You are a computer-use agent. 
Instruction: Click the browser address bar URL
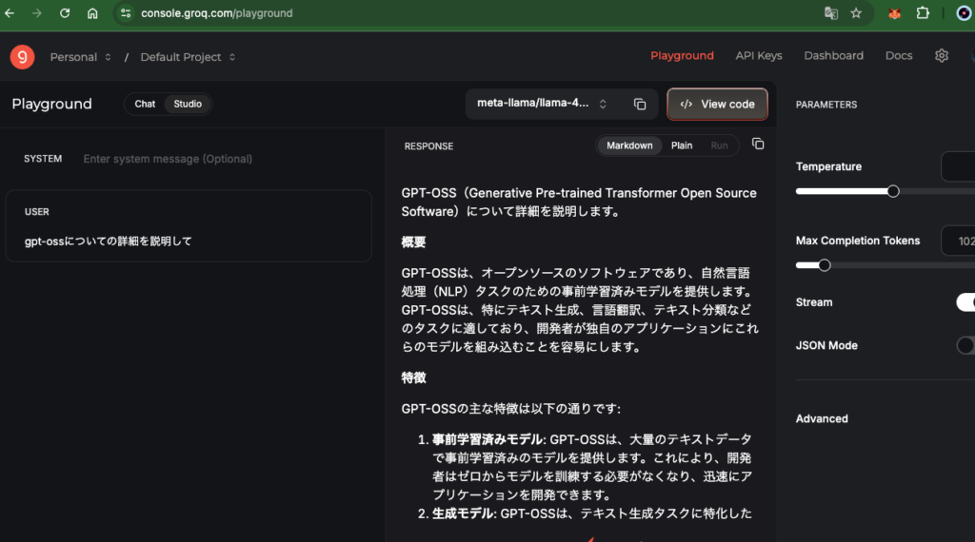[x=216, y=13]
